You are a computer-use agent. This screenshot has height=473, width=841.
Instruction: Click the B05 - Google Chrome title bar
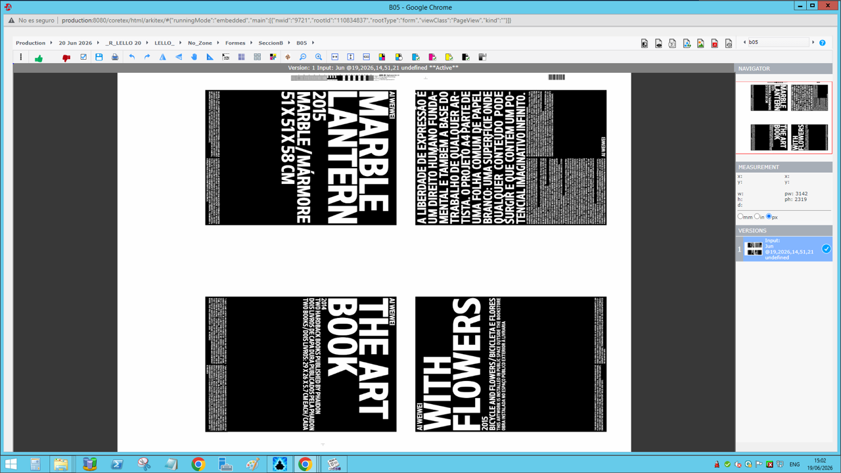(x=420, y=7)
